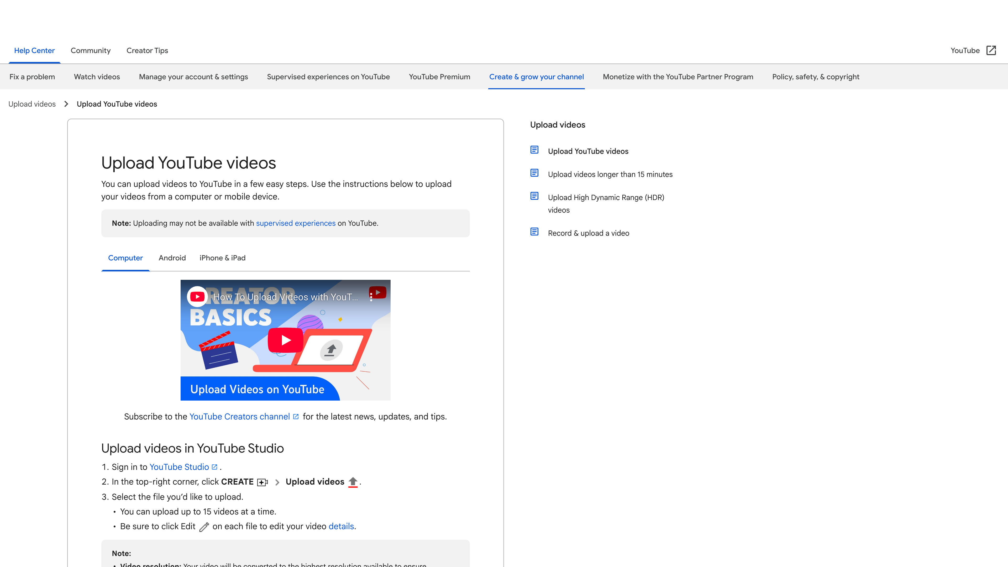Click the breadcrumb chevron after Upload videos
Viewport: 1008px width, 567px height.
coord(66,104)
